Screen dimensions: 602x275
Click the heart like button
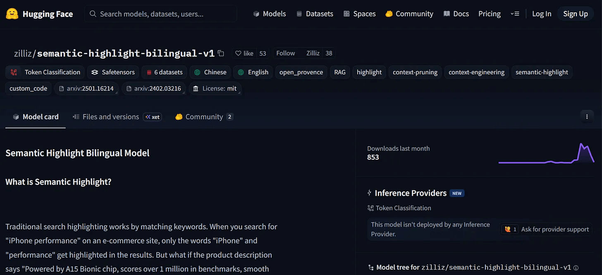(244, 53)
